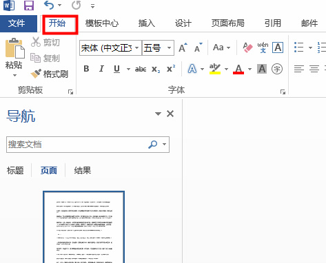Go to the 页面布局 page layout tab
Screen dimensions: 326x263
227,23
